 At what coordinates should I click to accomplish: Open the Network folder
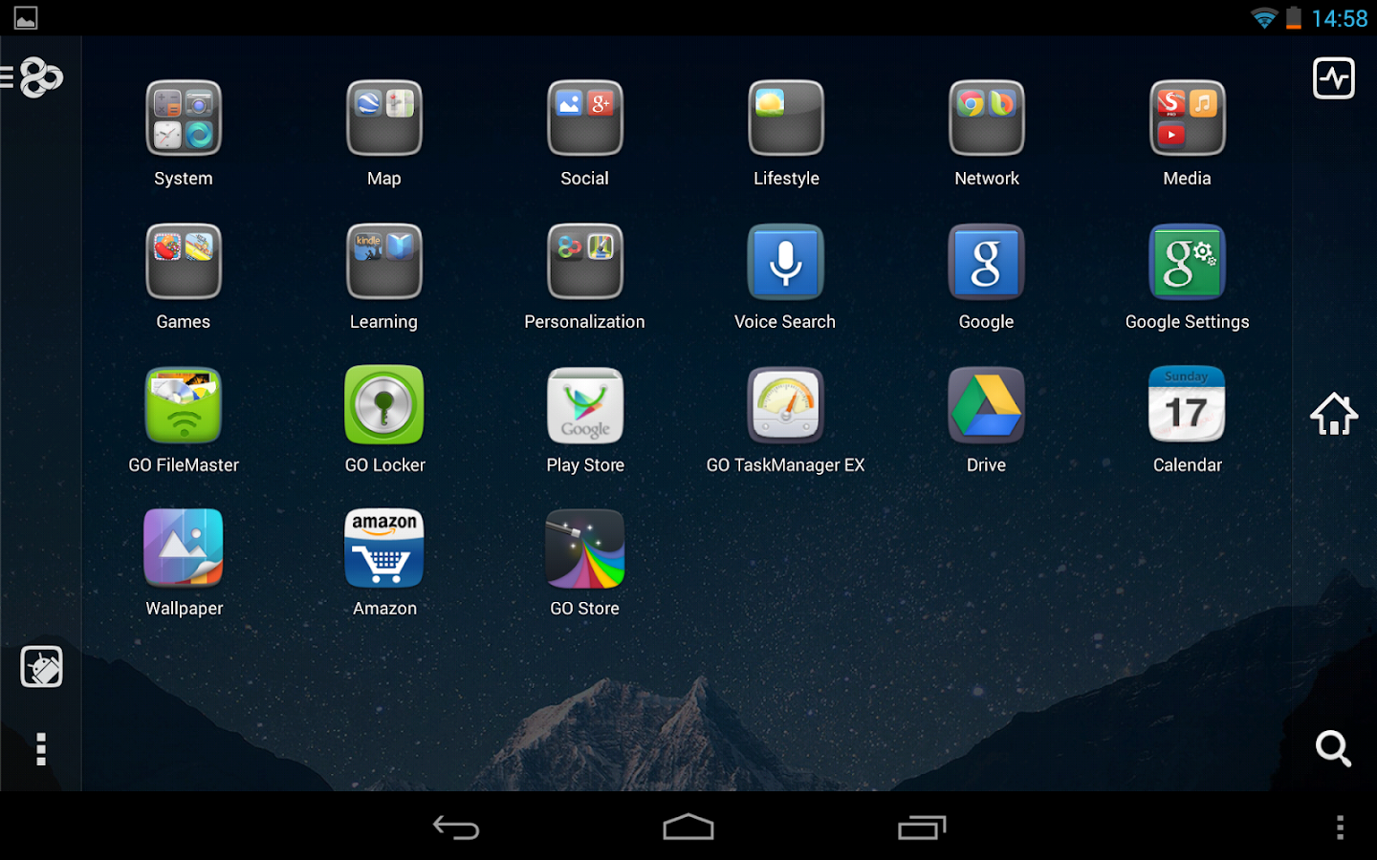[987, 118]
